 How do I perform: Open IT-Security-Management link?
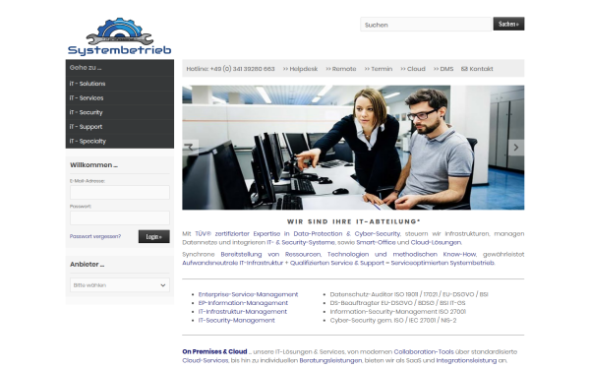pos(236,321)
